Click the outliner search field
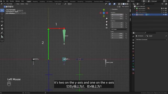 pyautogui.click(x=149, y=4)
